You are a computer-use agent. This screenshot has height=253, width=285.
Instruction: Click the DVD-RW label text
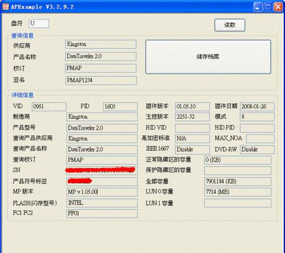tap(226, 149)
